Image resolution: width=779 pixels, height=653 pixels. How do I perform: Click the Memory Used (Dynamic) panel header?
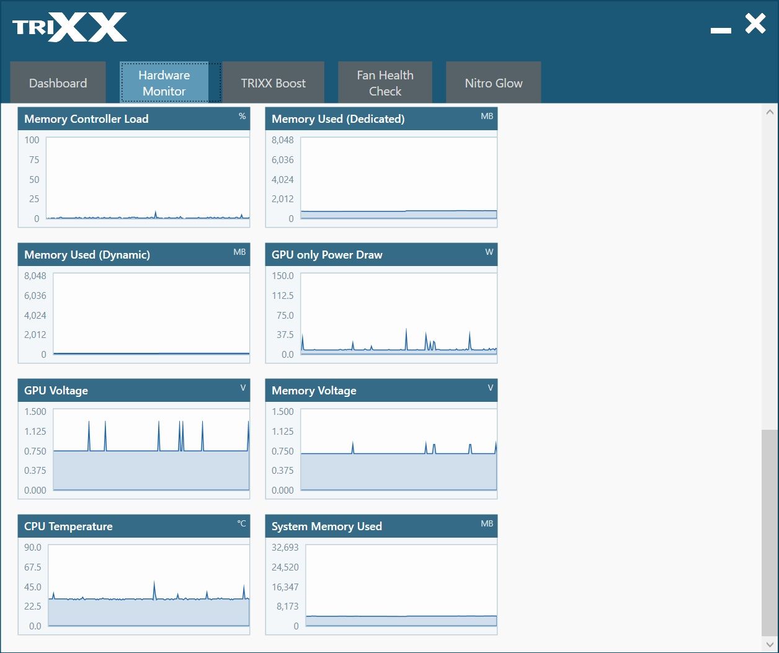134,254
